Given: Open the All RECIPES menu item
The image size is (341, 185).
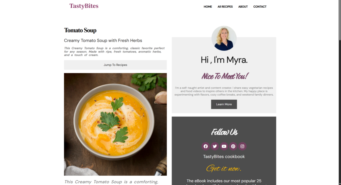Looking at the screenshot, I should (x=225, y=7).
